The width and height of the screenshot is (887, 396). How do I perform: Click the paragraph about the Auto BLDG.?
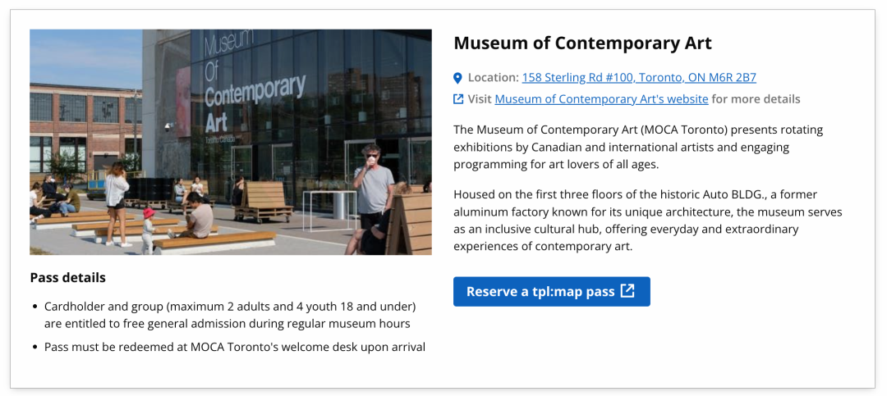click(648, 221)
